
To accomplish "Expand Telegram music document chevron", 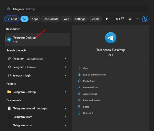I will click(x=65, y=125).
